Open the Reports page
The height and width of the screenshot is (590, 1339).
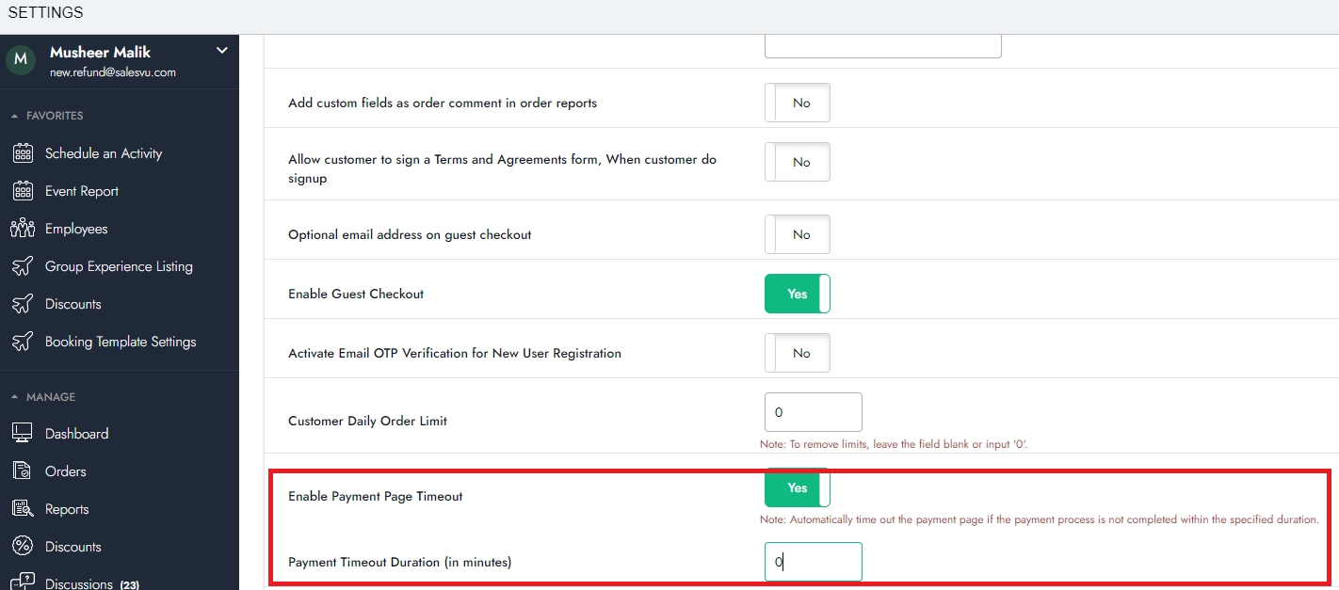pyautogui.click(x=67, y=509)
